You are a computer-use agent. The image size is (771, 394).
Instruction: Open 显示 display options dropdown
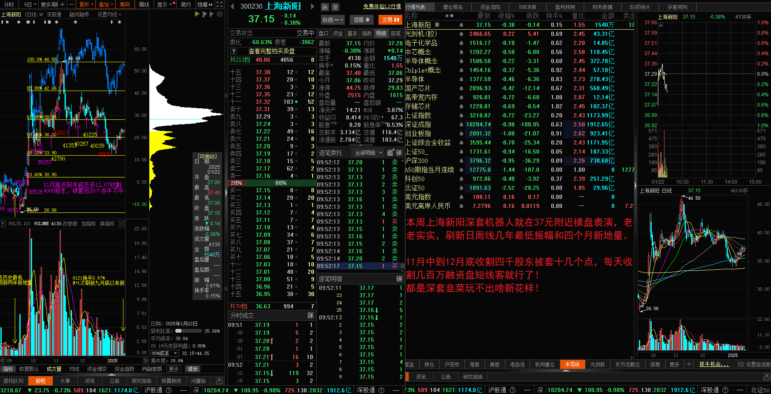(165, 5)
